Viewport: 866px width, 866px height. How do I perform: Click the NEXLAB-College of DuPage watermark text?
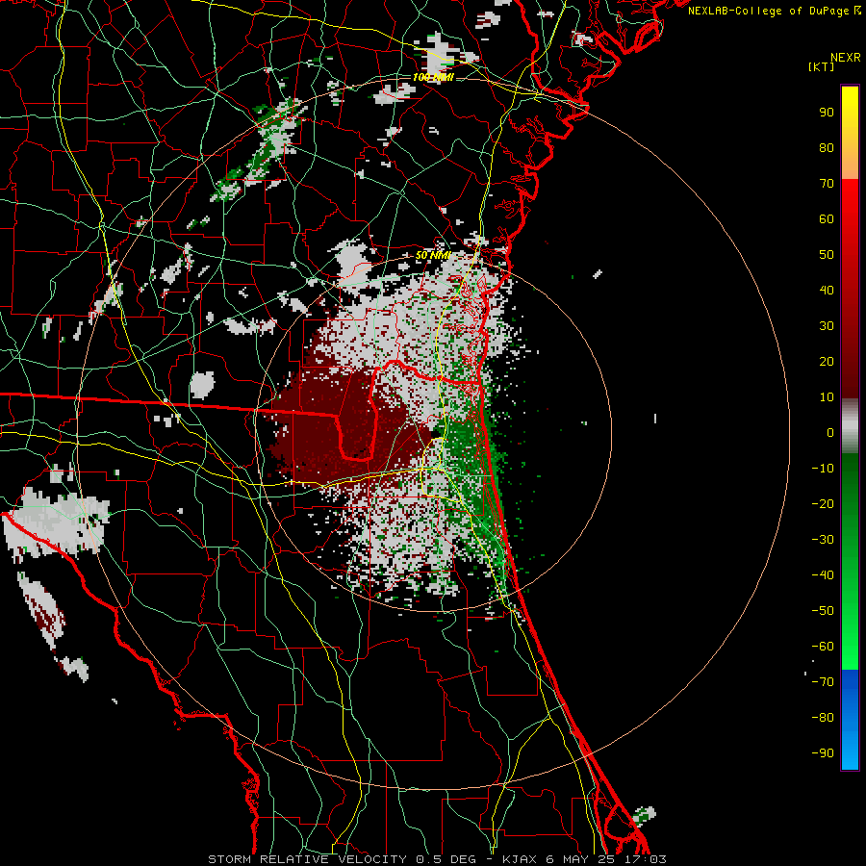pos(774,11)
